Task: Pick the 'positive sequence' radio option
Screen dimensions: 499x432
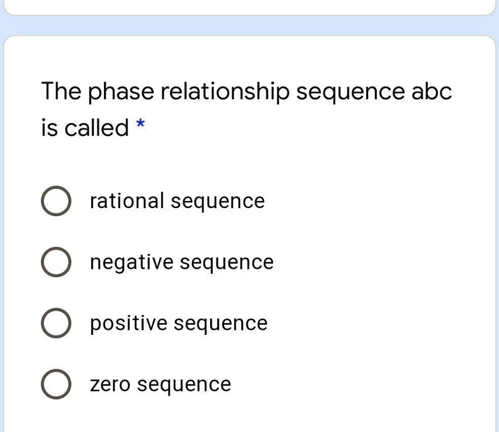Action: (x=56, y=323)
